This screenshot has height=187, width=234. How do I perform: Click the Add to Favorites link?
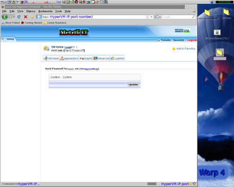pyautogui.click(x=184, y=49)
